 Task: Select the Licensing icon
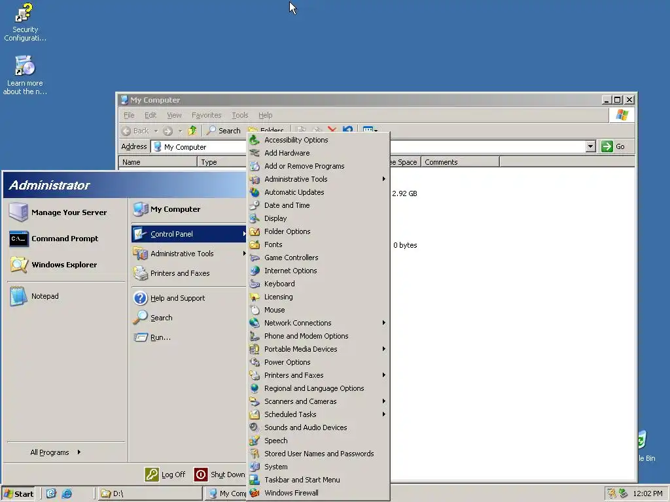point(255,297)
